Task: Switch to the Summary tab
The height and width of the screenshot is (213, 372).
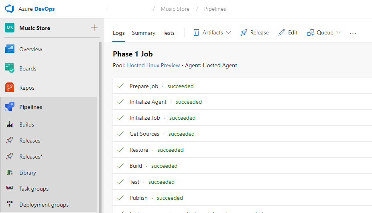Action: click(x=143, y=33)
